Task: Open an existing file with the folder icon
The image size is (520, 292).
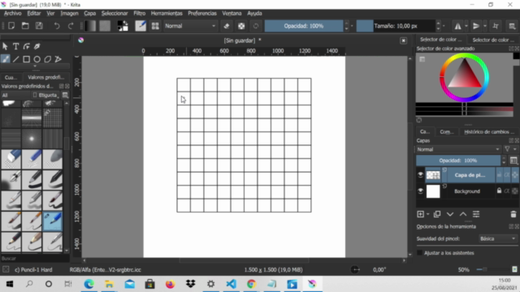Action: coord(25,26)
